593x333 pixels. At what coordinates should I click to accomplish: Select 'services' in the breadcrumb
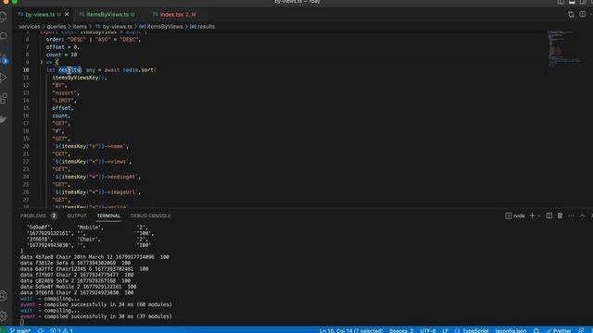(29, 27)
